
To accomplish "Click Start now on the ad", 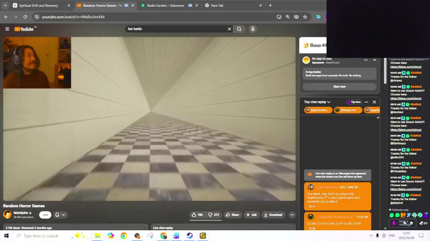I will (x=339, y=86).
